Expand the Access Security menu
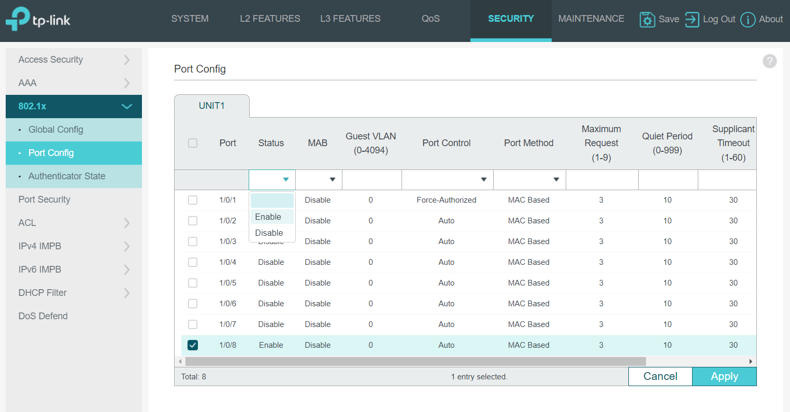This screenshot has height=412, width=790. (x=74, y=60)
